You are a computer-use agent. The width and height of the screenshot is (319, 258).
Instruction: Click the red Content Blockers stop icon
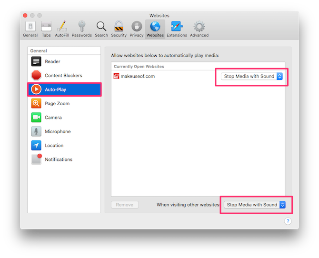(x=36, y=75)
